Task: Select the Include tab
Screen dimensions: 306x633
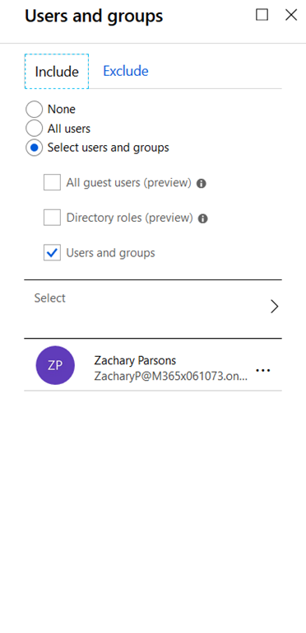Action: click(57, 72)
